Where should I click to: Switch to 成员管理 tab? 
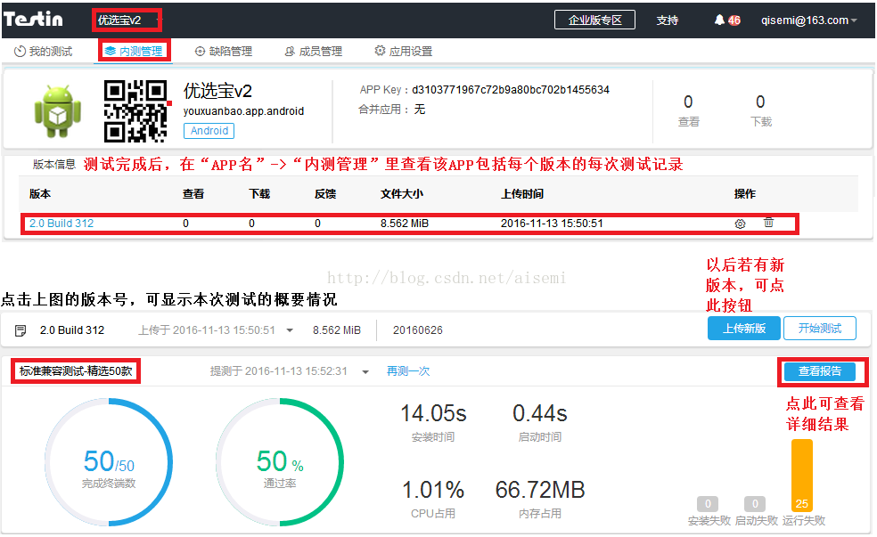click(313, 52)
